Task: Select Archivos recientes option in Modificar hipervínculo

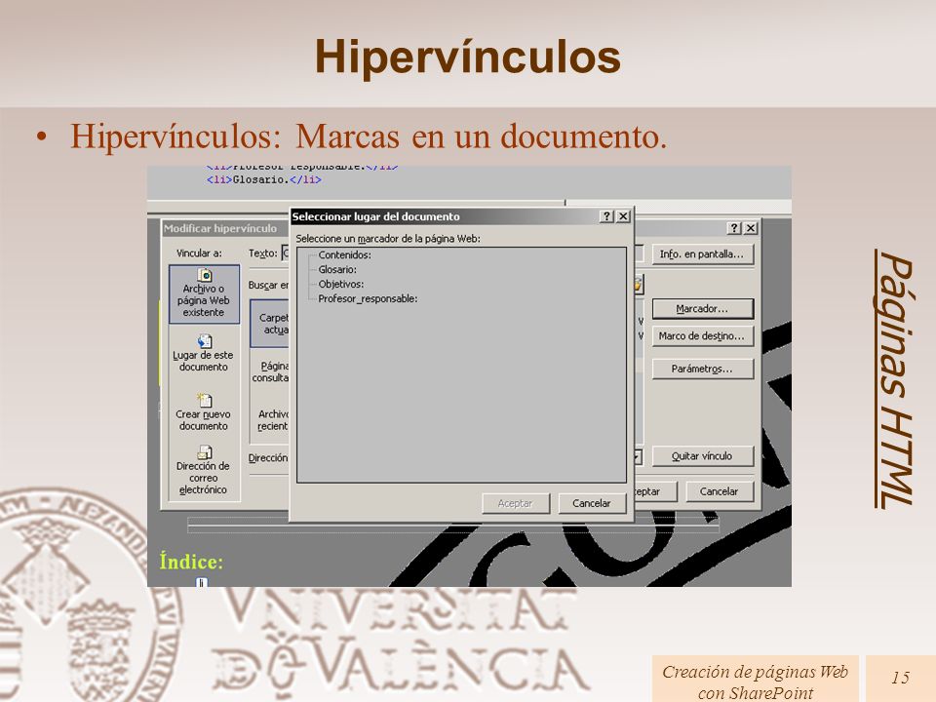Action: pyautogui.click(x=272, y=420)
